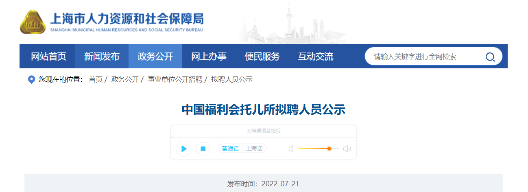This screenshot has width=528, height=192.
Task: Open 政务公开 menu item
Action: tap(155, 57)
